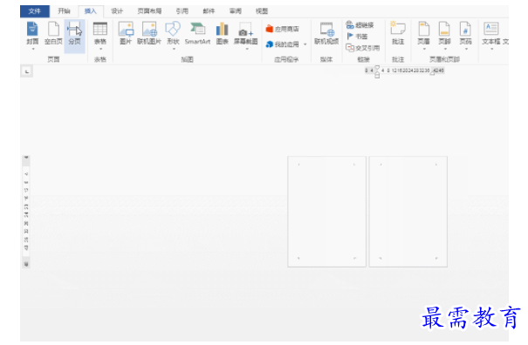Expand the 页眉 dropdown arrow
The height and width of the screenshot is (345, 528).
424,49
